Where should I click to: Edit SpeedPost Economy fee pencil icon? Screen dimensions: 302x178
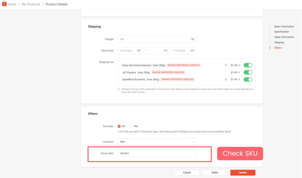pos(239,79)
